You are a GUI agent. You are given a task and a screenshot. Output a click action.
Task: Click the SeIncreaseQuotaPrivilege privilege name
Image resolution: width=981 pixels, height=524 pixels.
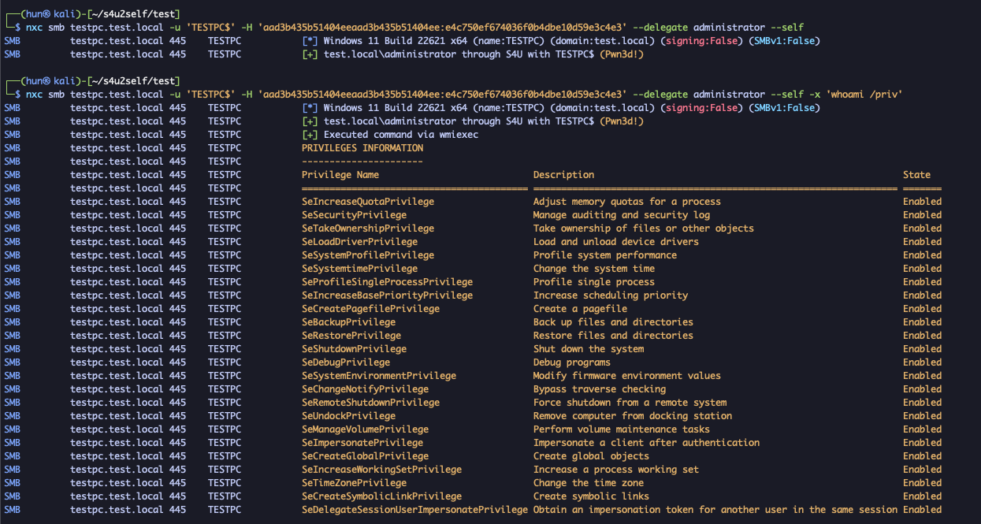coord(368,202)
